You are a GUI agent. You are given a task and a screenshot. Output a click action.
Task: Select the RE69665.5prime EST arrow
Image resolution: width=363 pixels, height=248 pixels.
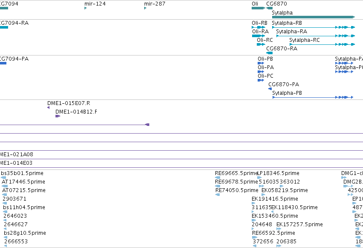[x=218, y=178]
